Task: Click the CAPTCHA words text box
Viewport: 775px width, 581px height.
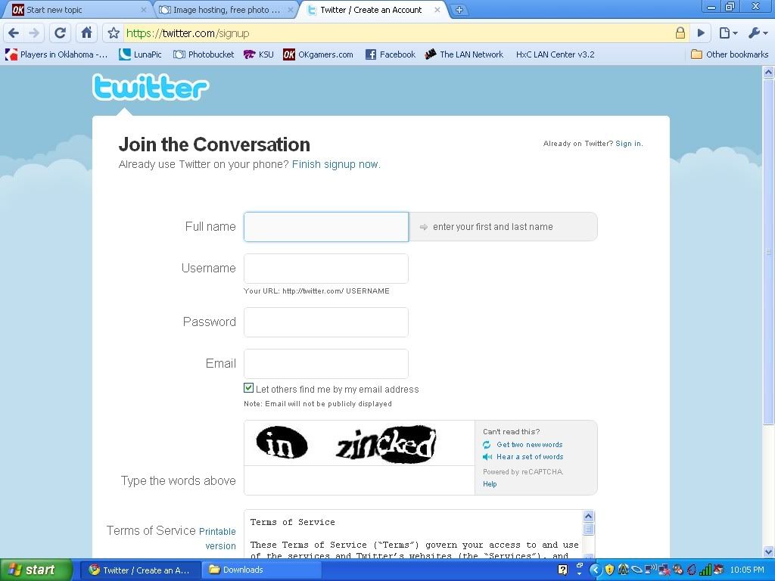Action: coord(359,480)
